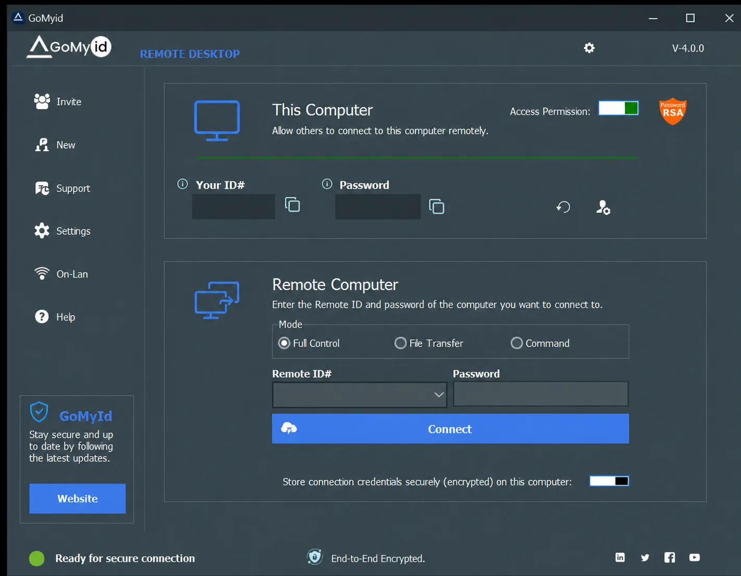Click the info icon next to Password
Image resolution: width=741 pixels, height=576 pixels.
point(327,184)
